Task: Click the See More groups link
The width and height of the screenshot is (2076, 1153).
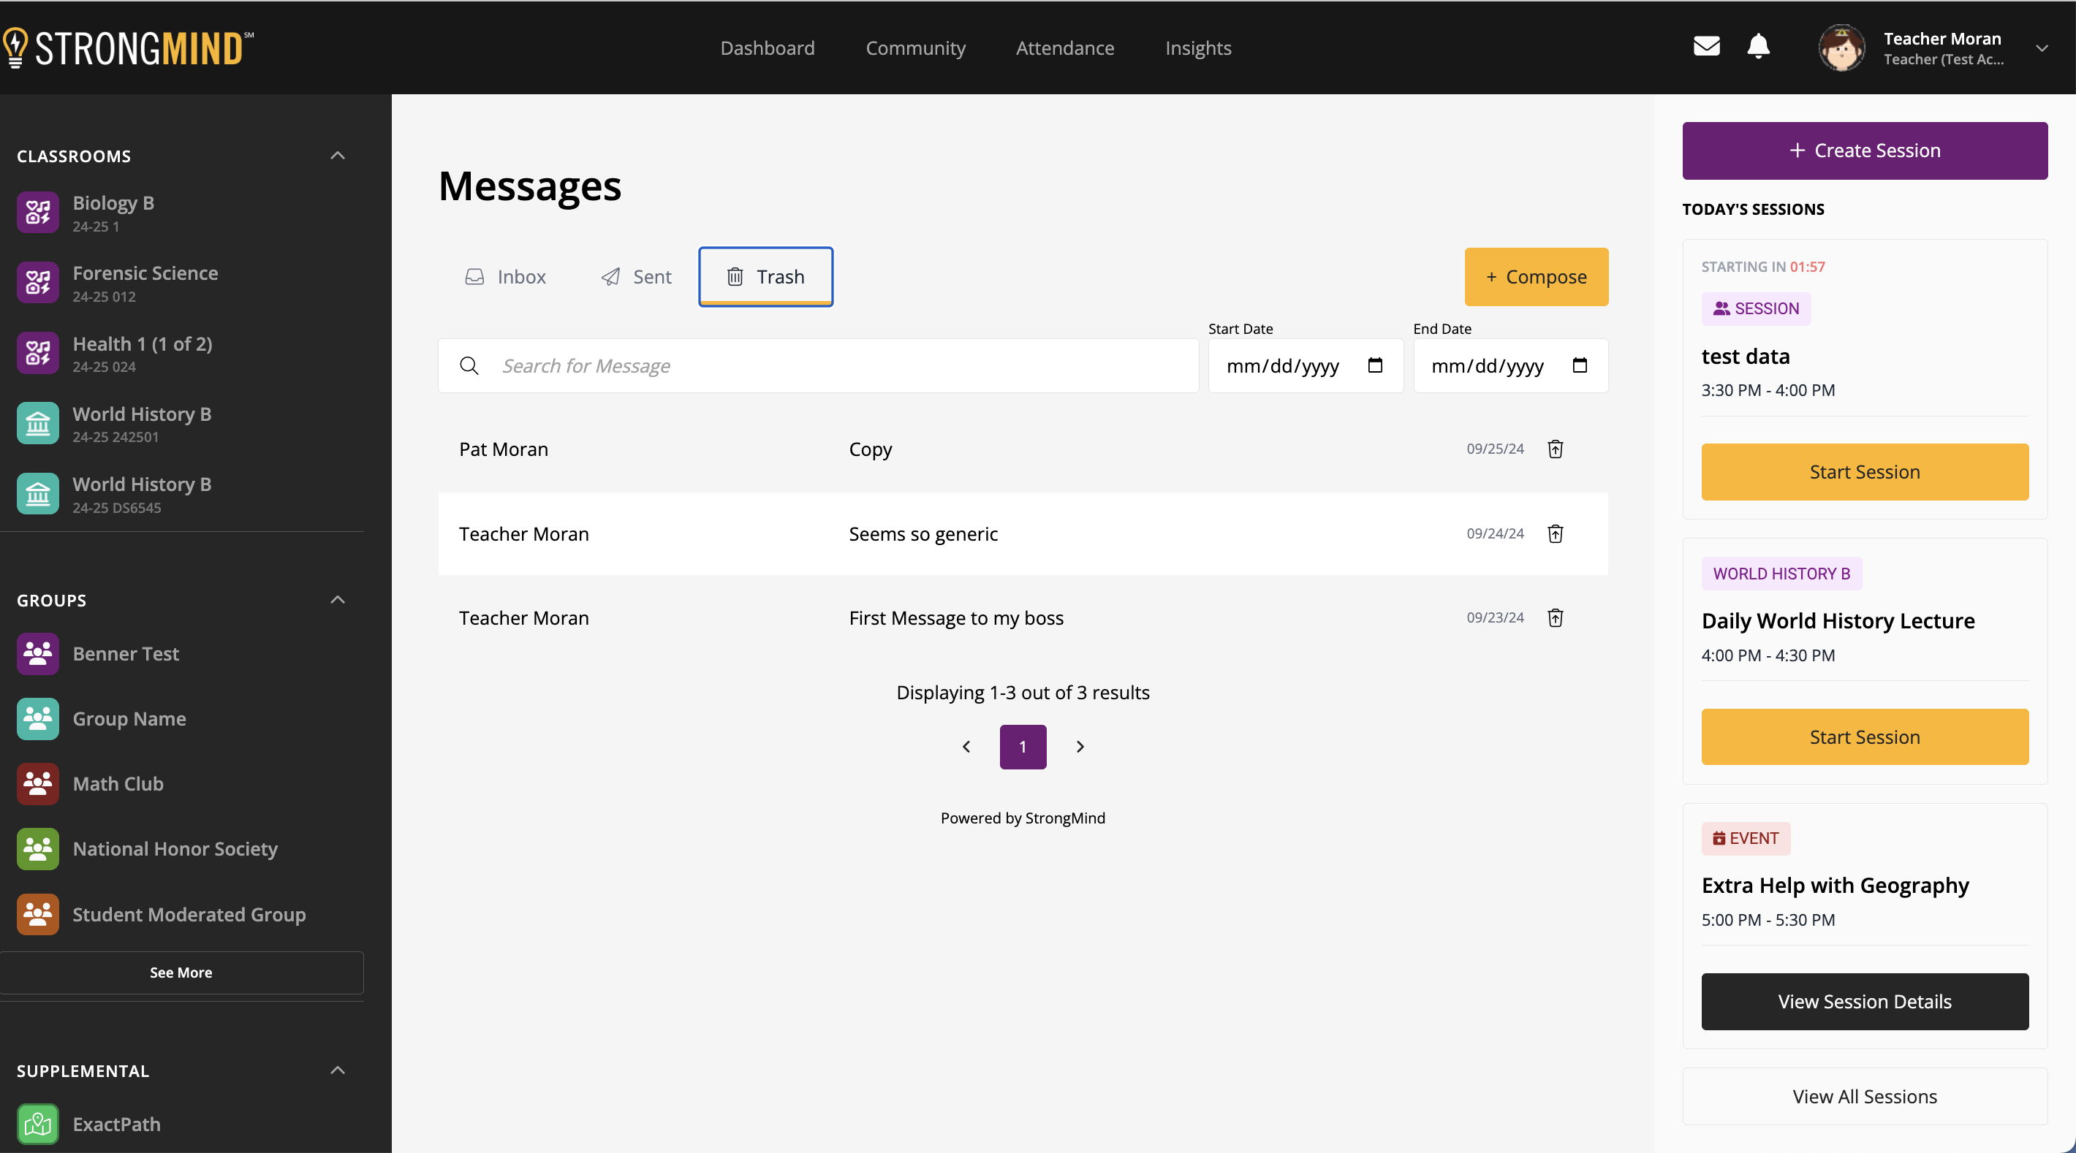Action: click(181, 973)
